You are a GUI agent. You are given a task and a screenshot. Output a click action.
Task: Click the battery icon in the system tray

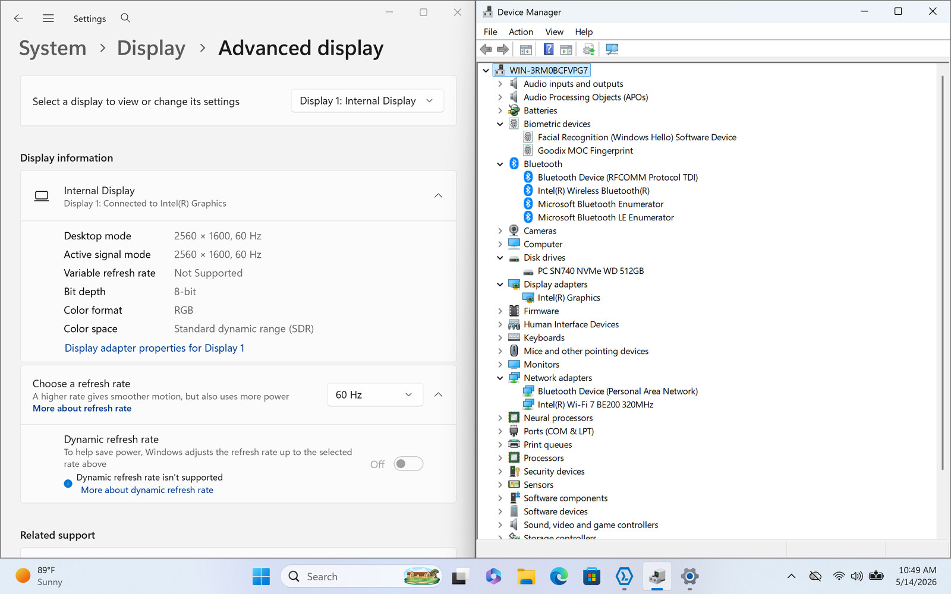click(x=876, y=576)
